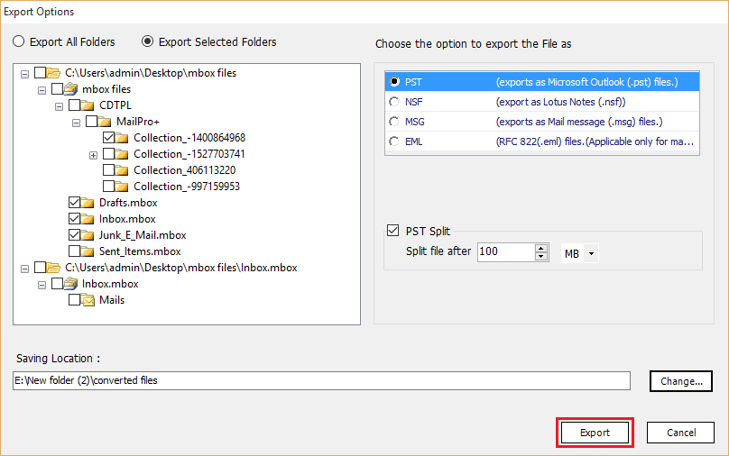Click the Change... button for saving location

pyautogui.click(x=681, y=381)
